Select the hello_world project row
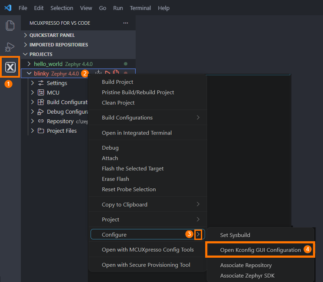The width and height of the screenshot is (323, 282). coord(78,64)
